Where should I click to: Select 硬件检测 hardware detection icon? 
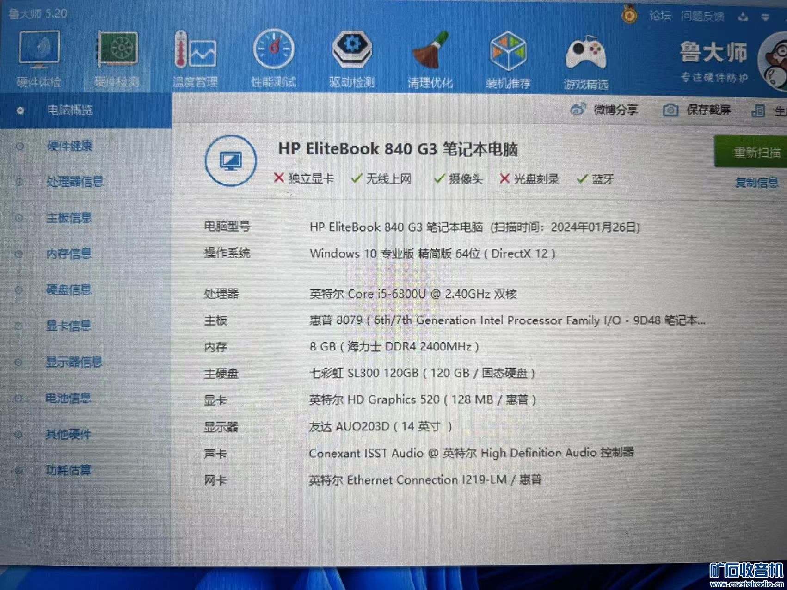click(x=117, y=49)
